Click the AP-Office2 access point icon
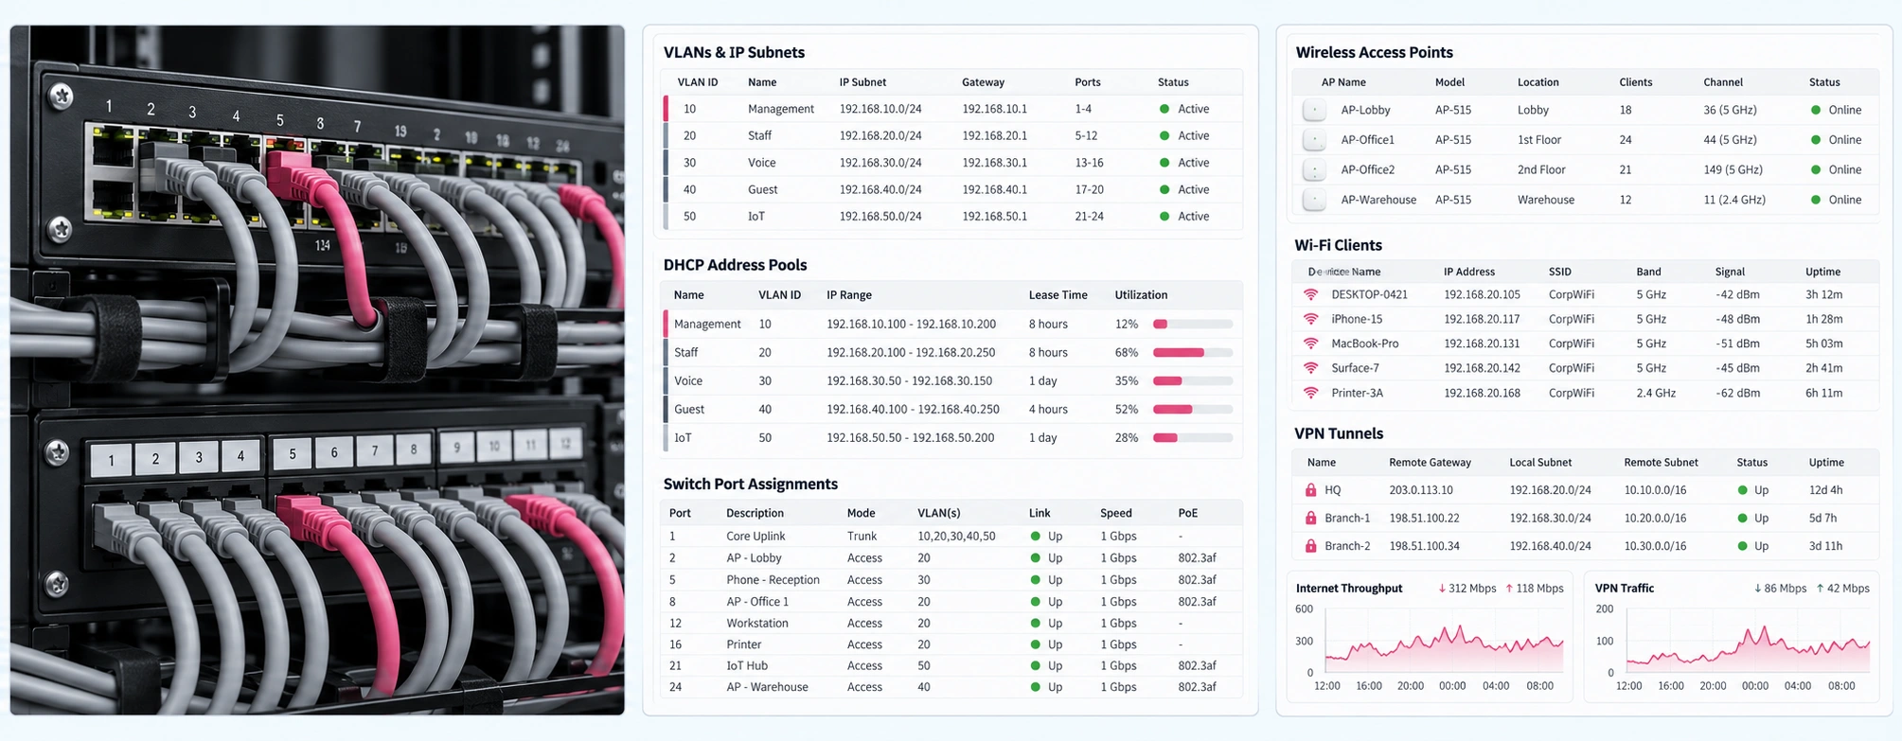1902x741 pixels. [x=1314, y=170]
